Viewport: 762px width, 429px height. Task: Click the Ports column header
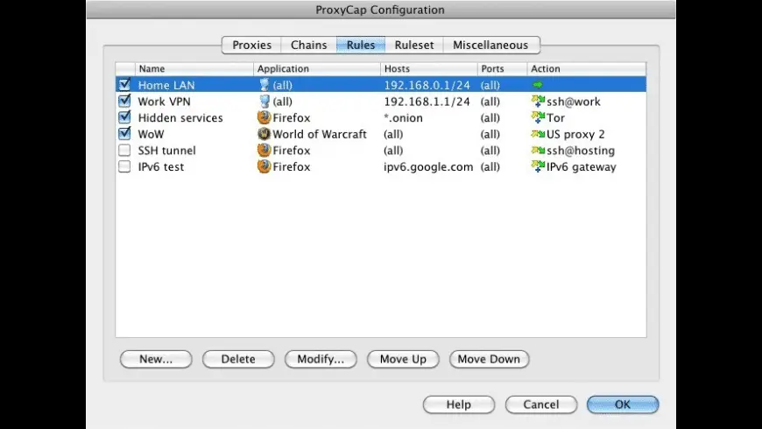503,68
